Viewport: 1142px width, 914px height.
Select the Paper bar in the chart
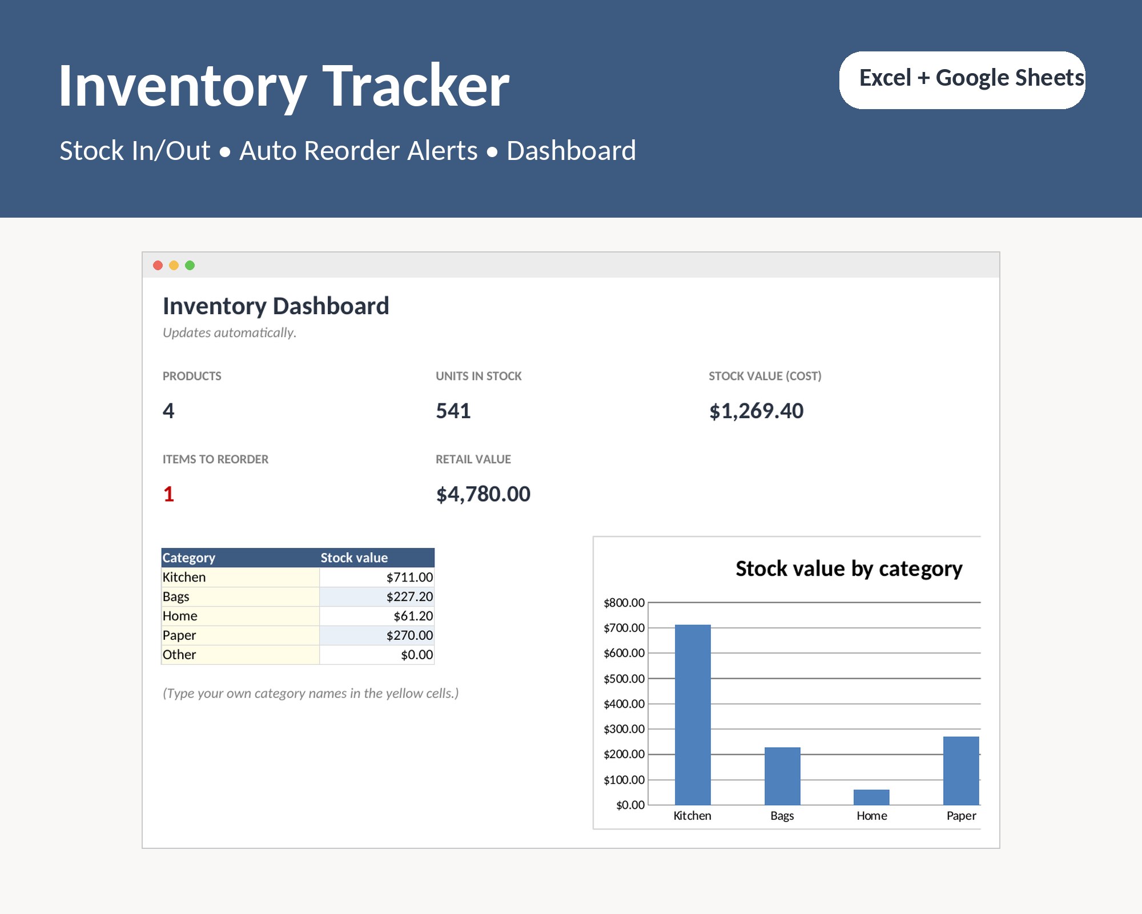tap(961, 771)
